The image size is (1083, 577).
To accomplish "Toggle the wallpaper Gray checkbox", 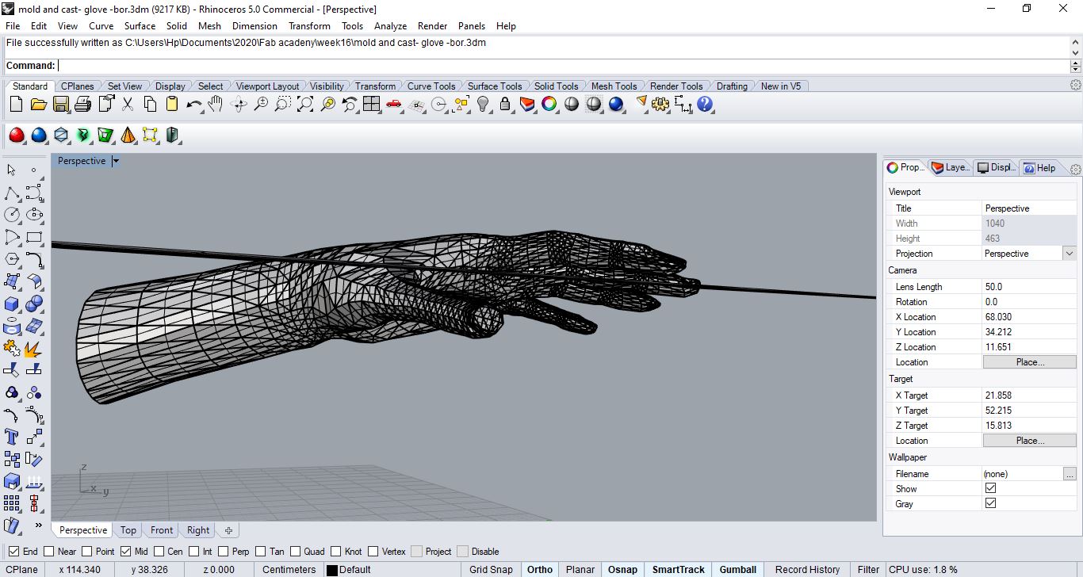I will click(990, 503).
